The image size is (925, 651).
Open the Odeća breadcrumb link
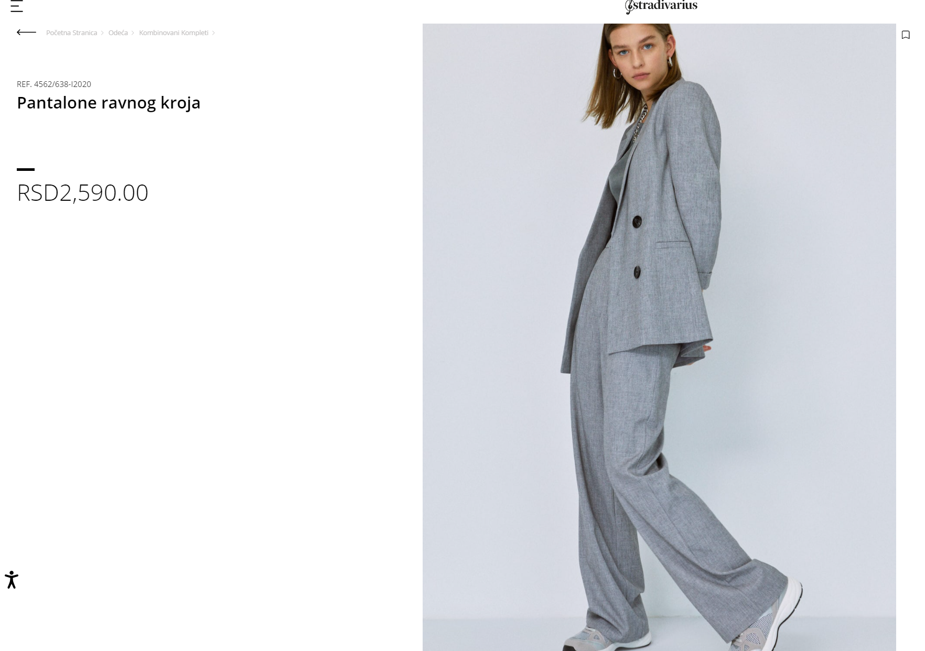coord(118,32)
